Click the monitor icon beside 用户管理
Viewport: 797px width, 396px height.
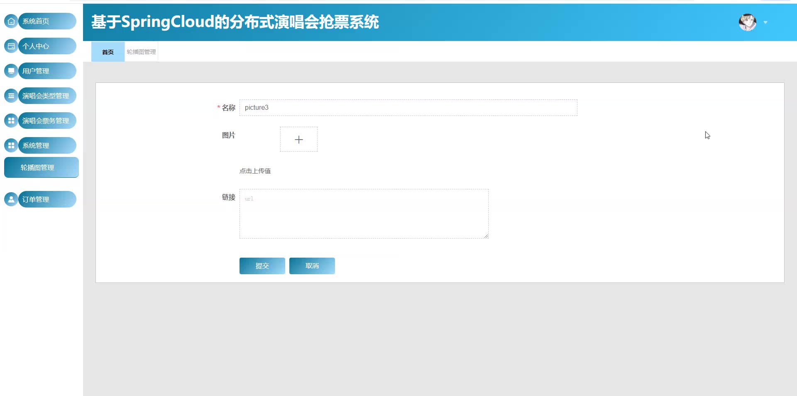(11, 71)
